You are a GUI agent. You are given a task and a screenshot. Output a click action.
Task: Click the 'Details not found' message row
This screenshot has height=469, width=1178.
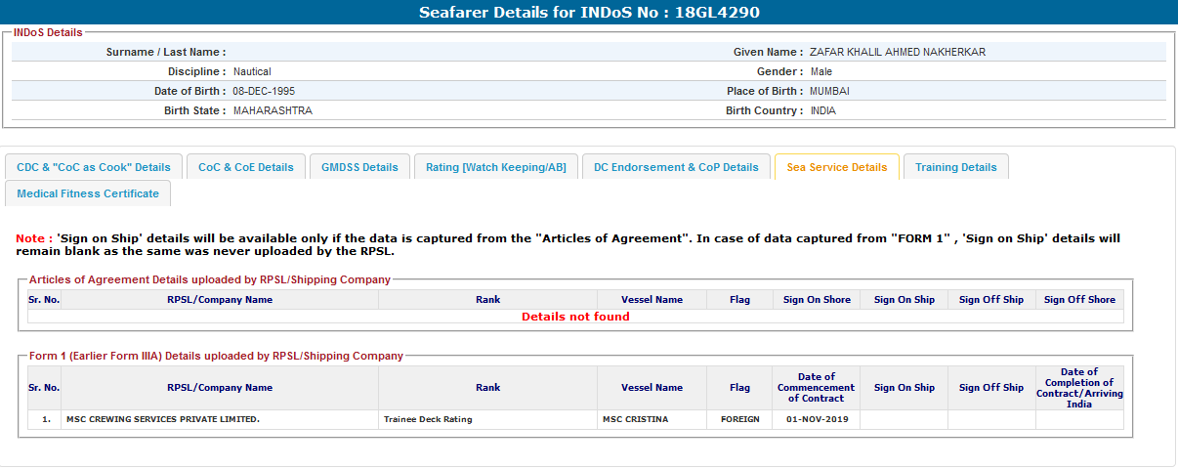pyautogui.click(x=575, y=317)
